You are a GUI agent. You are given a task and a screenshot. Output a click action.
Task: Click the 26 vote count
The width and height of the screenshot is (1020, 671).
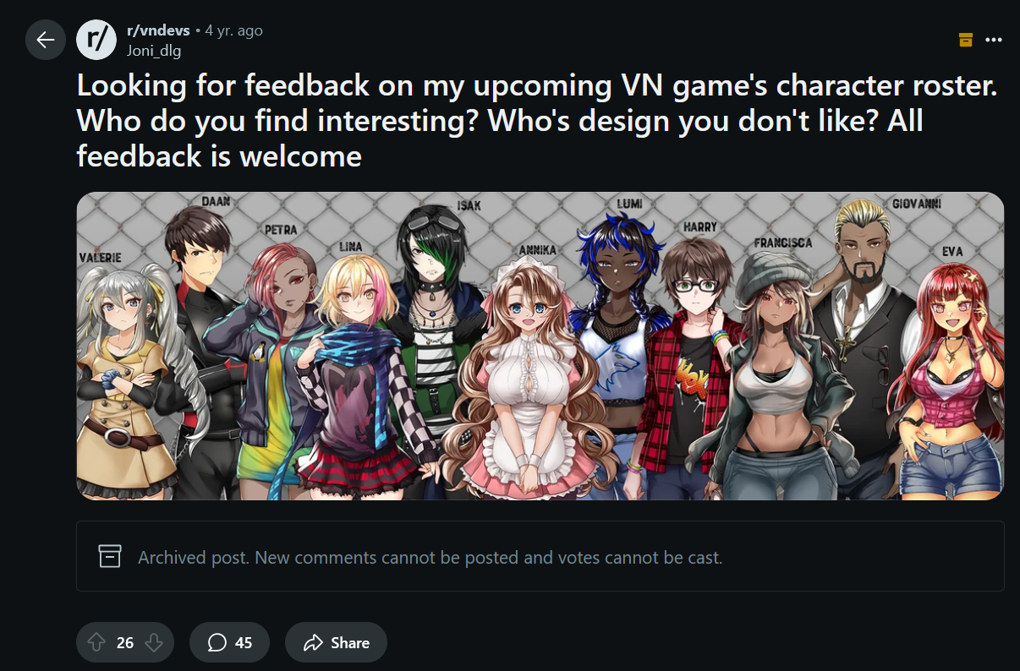[125, 643]
